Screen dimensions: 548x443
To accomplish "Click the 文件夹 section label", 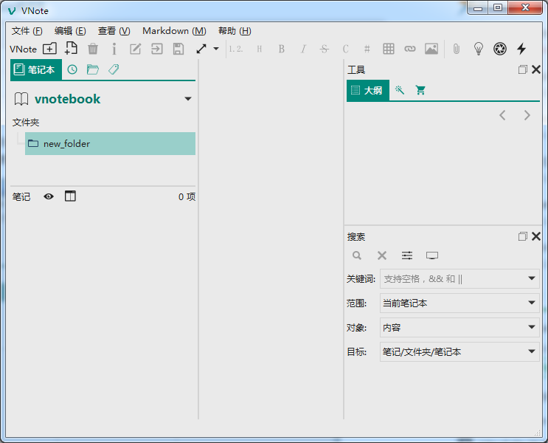I will pyautogui.click(x=26, y=122).
